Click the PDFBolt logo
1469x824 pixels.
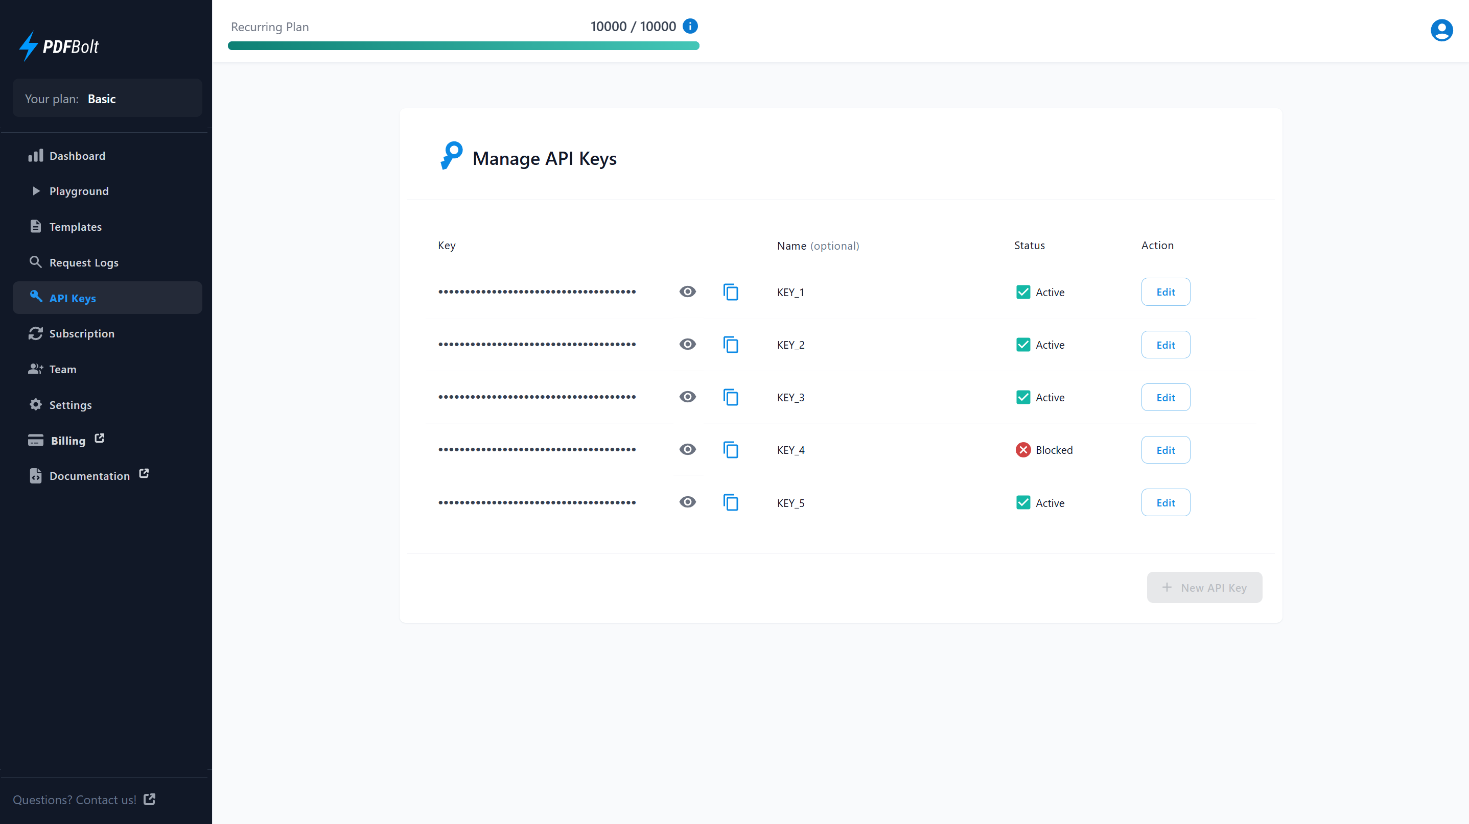coord(59,46)
